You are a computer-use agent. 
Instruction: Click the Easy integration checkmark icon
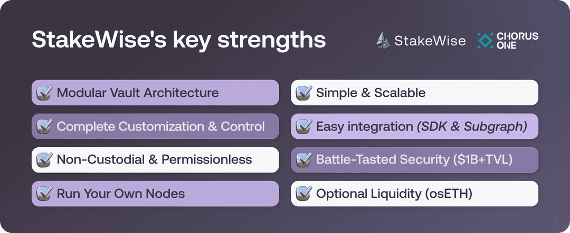(303, 127)
